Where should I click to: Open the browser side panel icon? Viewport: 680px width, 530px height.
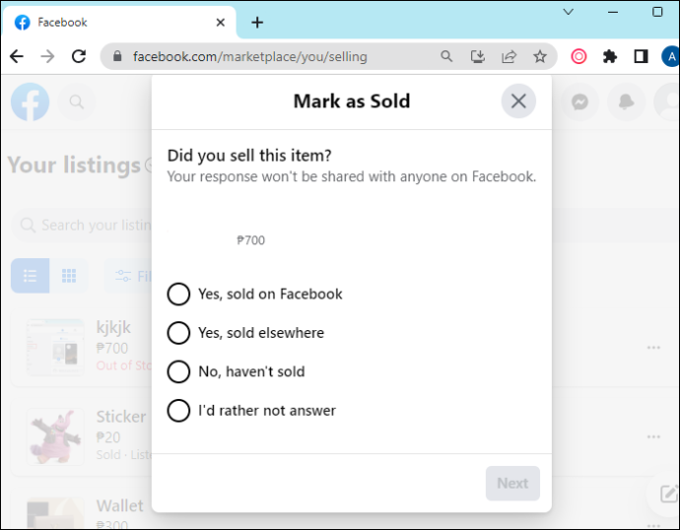[x=641, y=56]
